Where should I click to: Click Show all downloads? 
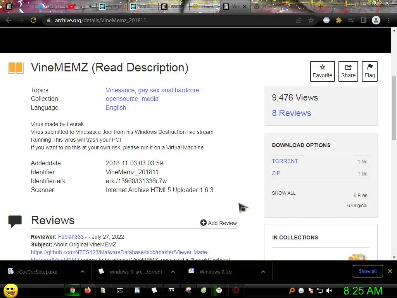(368, 271)
